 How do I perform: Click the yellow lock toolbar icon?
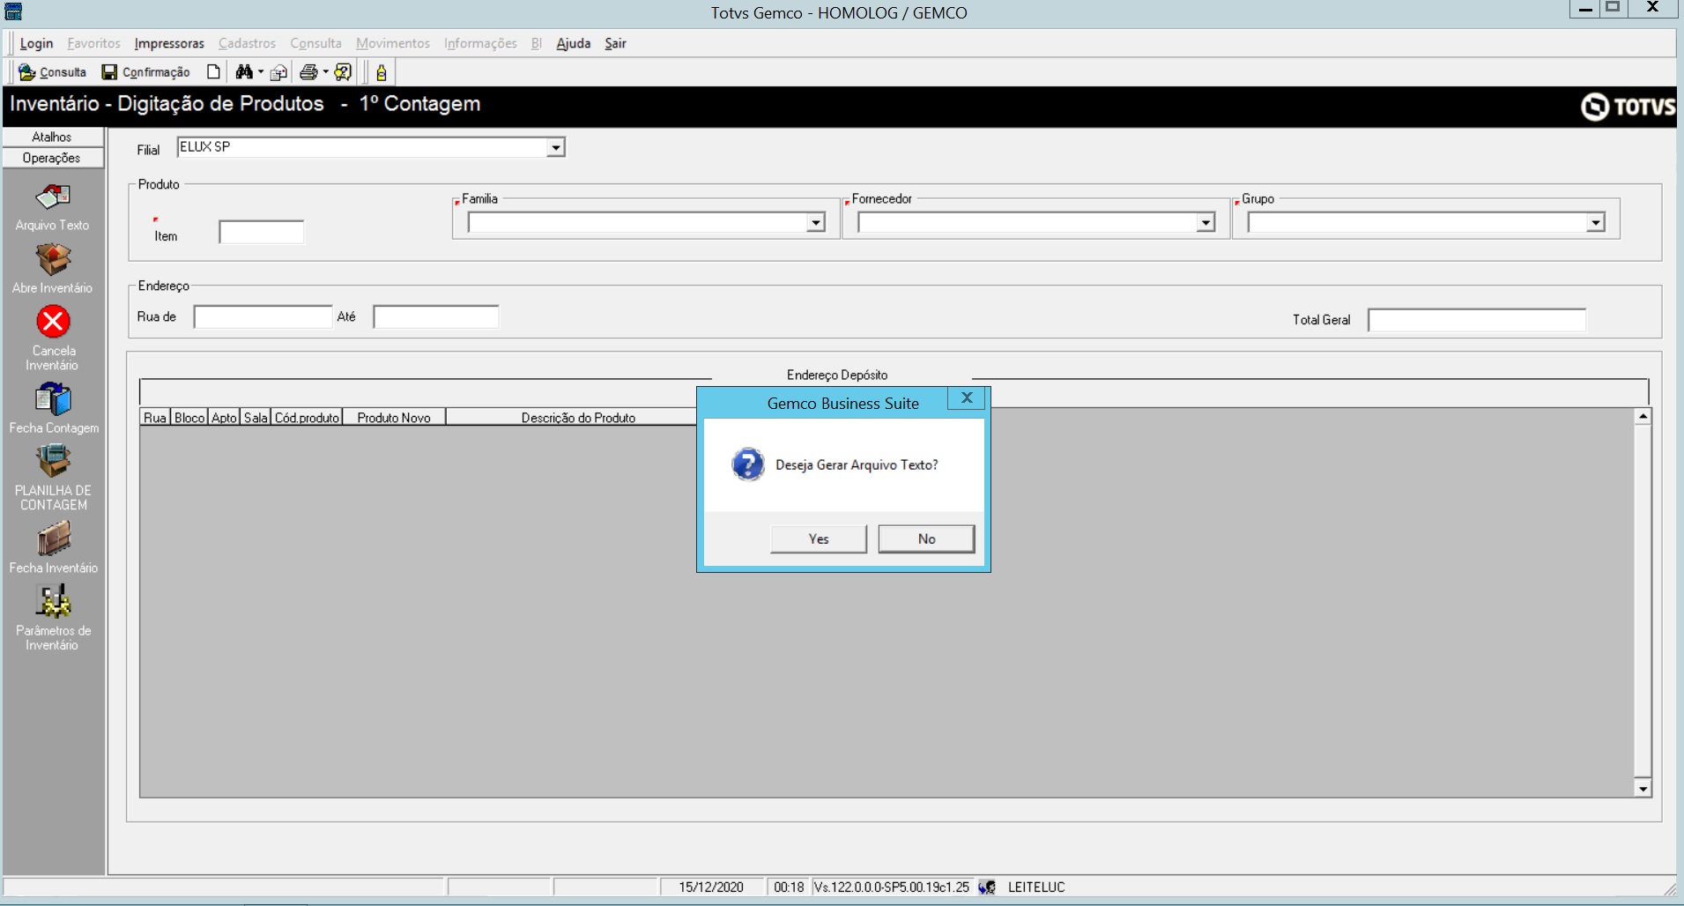(x=382, y=72)
